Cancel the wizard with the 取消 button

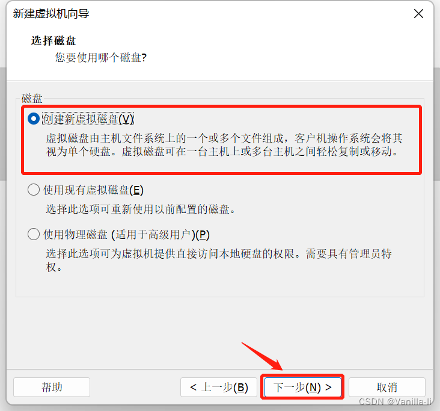pyautogui.click(x=387, y=387)
